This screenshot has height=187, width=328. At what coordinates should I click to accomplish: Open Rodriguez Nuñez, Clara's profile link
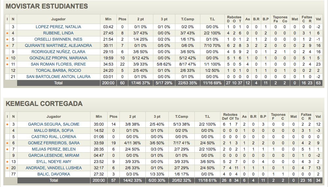click(58, 52)
